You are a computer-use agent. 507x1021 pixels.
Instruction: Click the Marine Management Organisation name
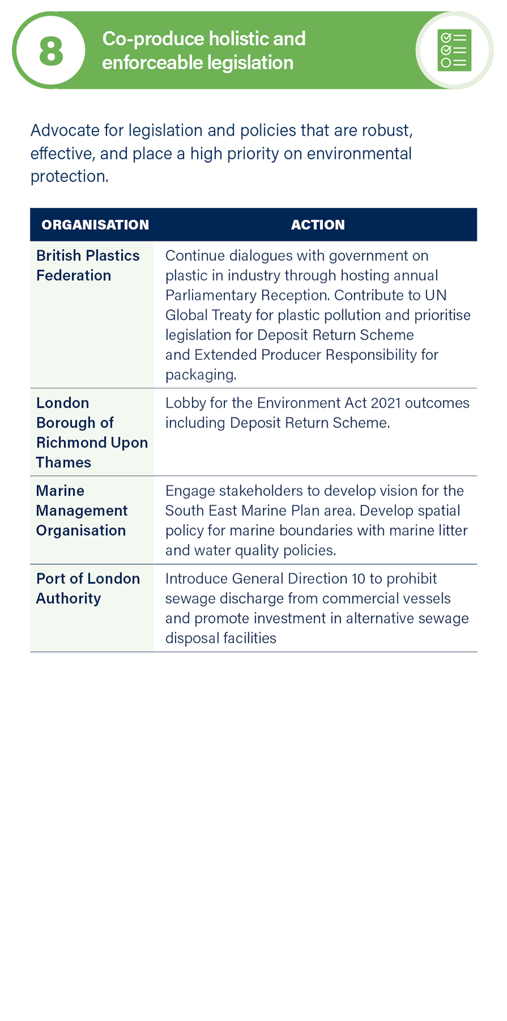81,510
